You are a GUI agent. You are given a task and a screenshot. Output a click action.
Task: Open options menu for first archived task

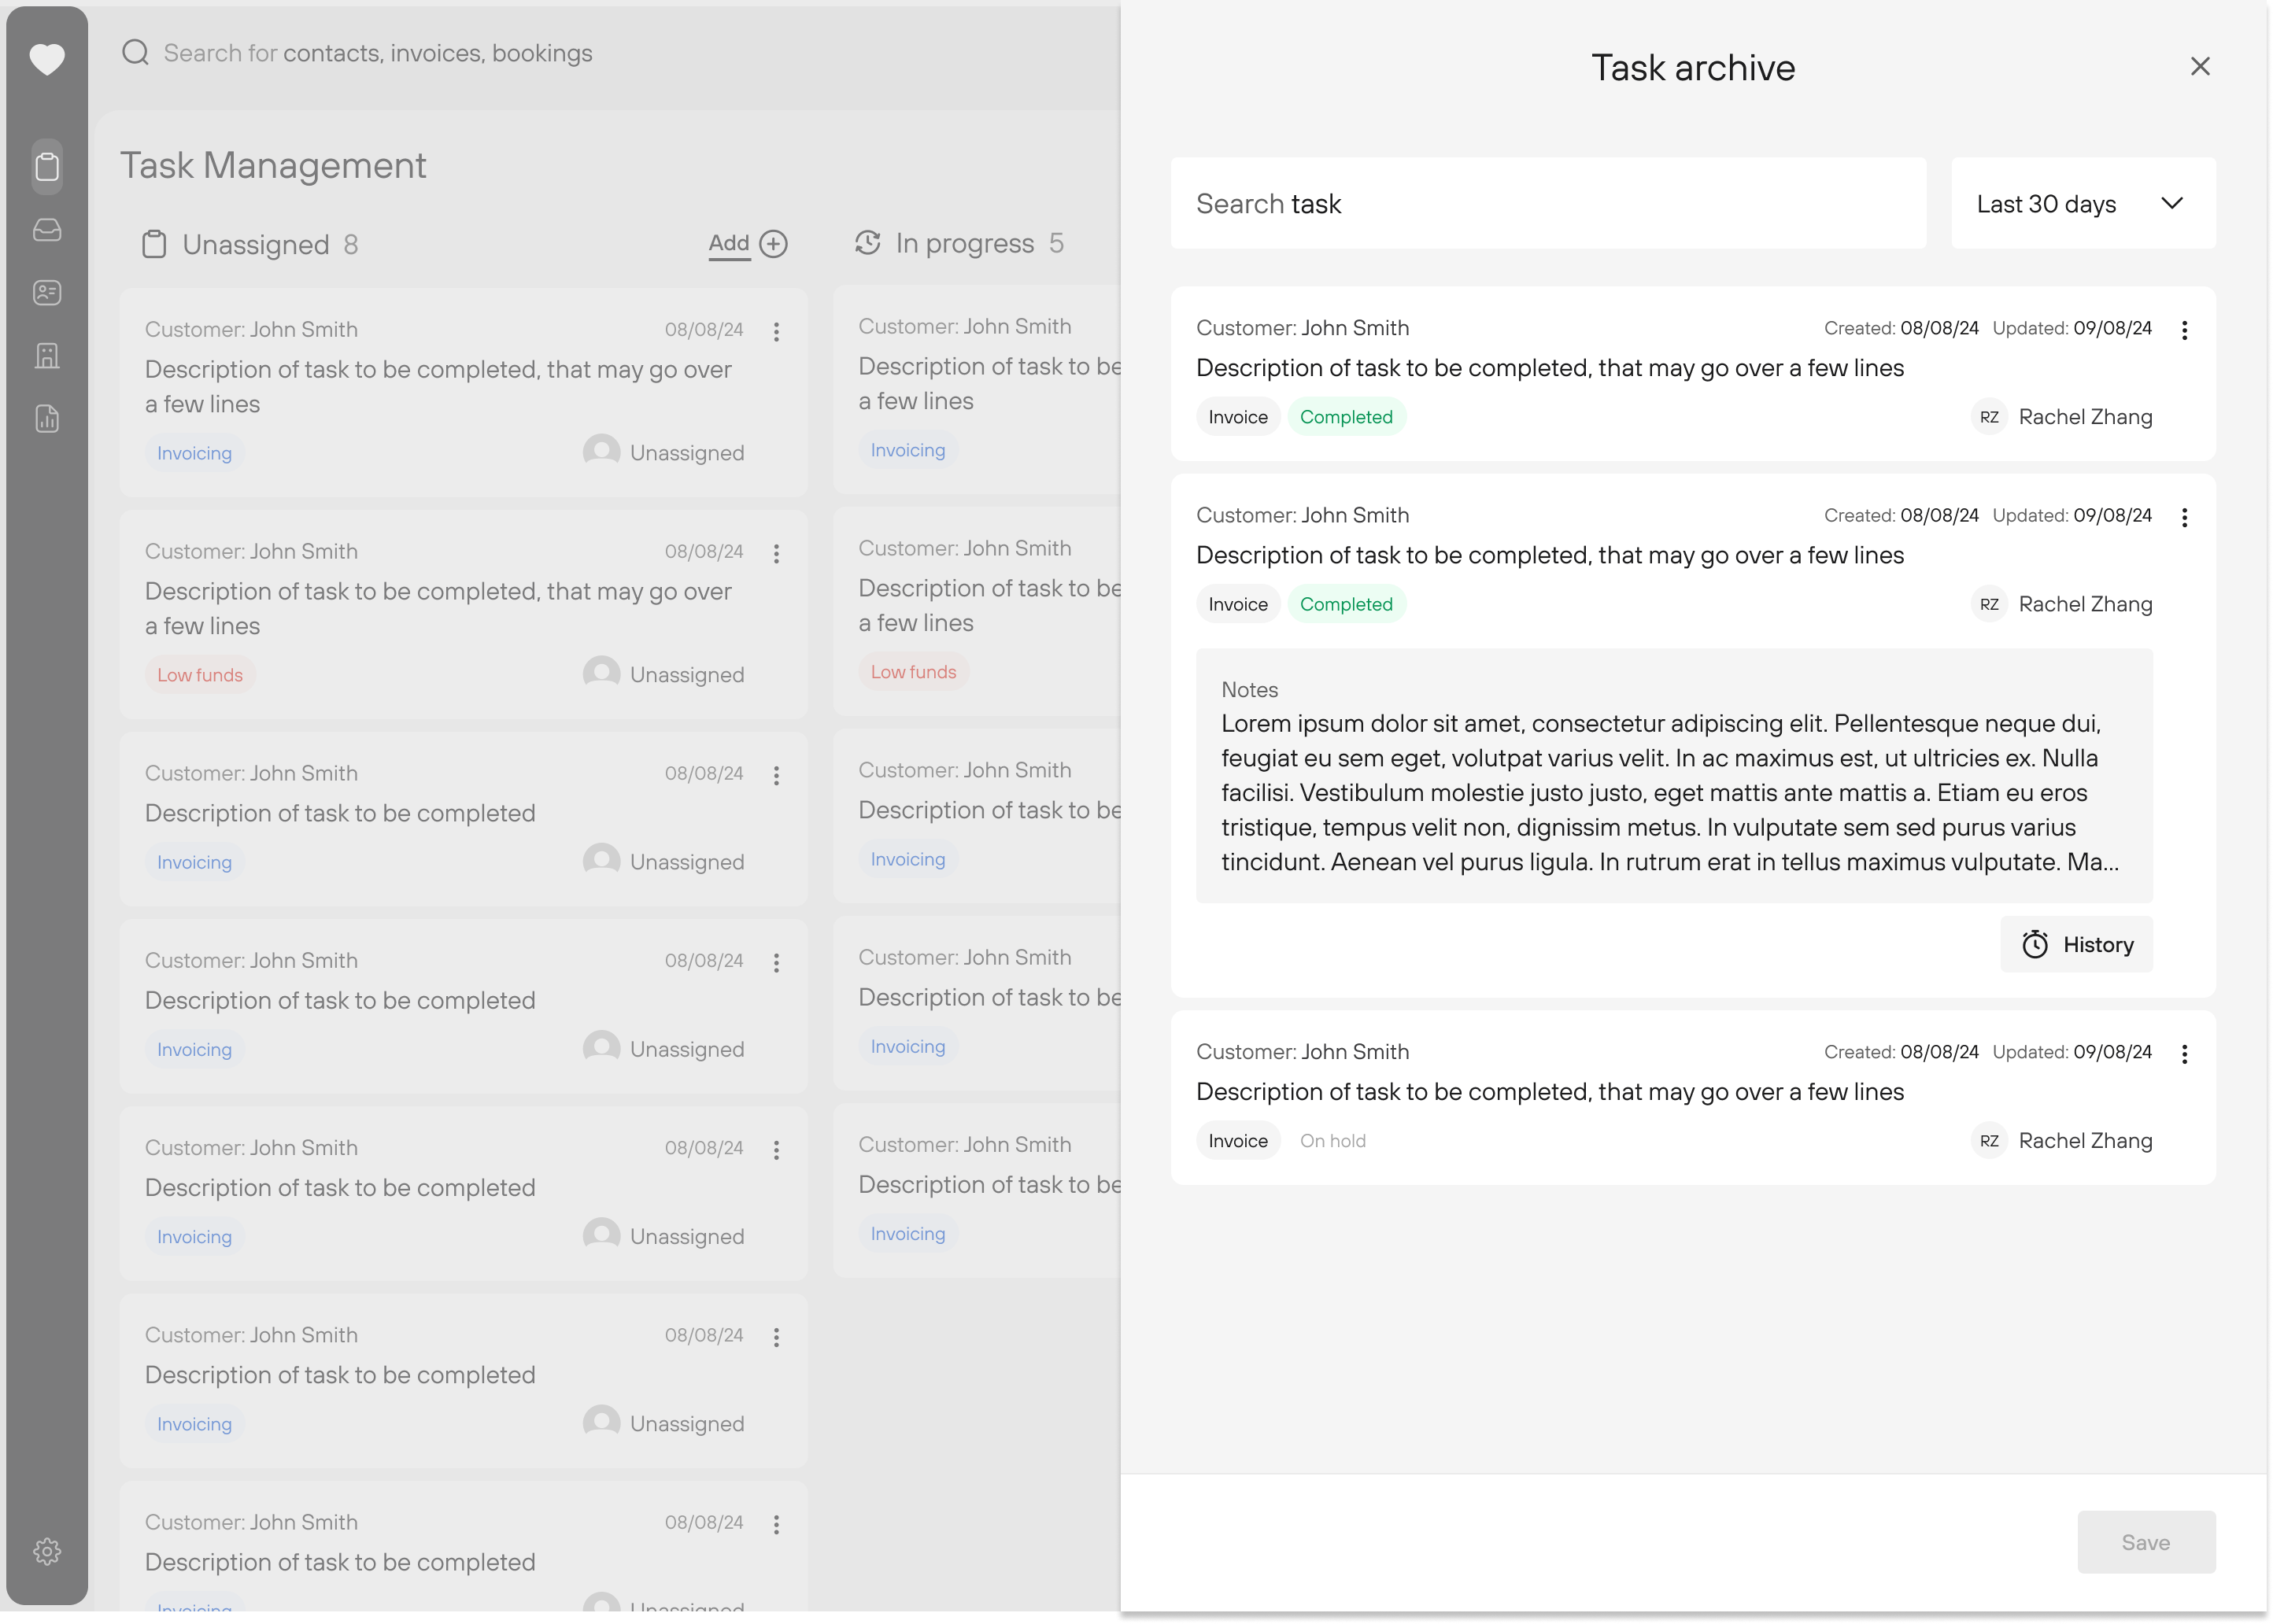pyautogui.click(x=2184, y=330)
